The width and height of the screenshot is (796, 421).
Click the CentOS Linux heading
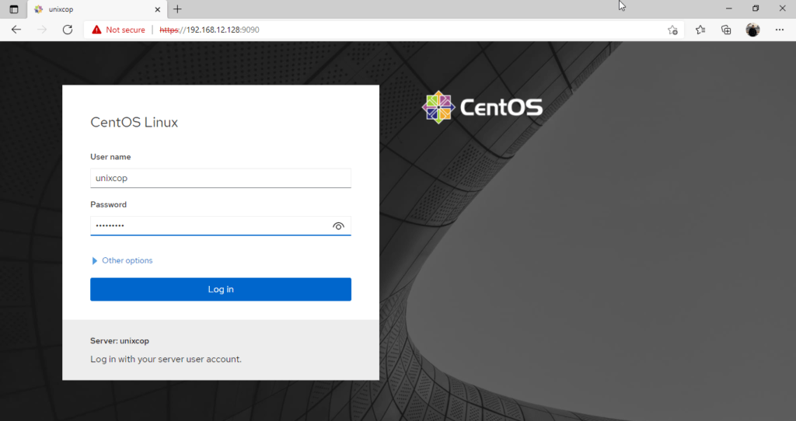[134, 122]
